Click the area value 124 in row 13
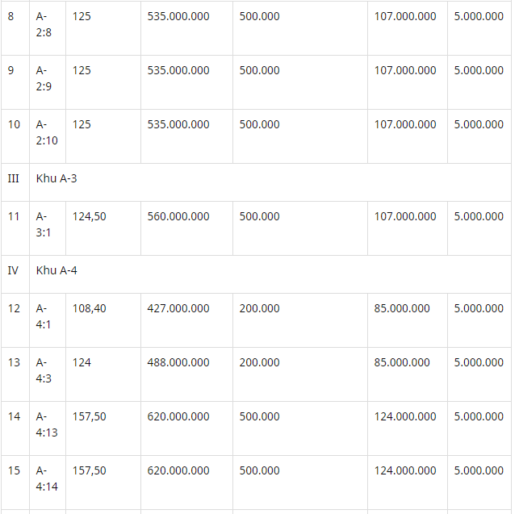 point(82,362)
